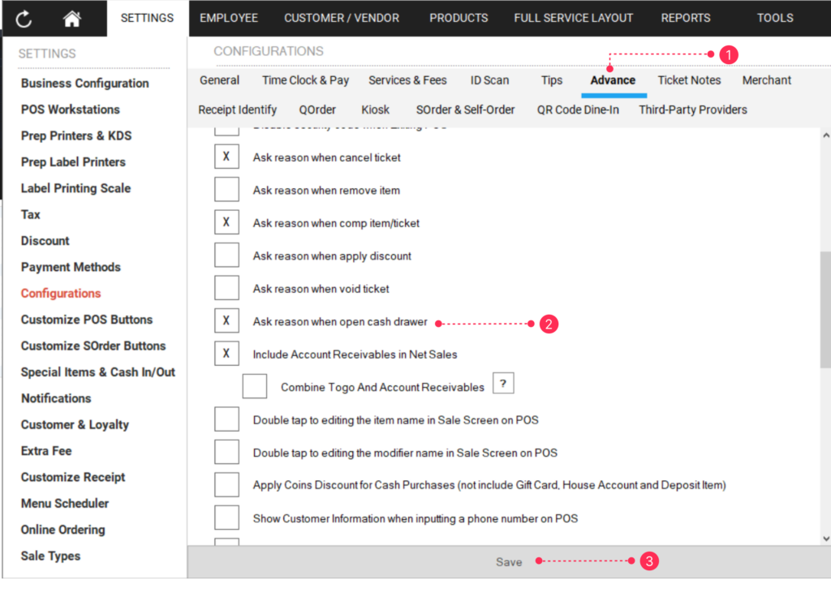Switch to the Time Clock & Pay tab
This screenshot has width=831, height=606.
click(305, 80)
